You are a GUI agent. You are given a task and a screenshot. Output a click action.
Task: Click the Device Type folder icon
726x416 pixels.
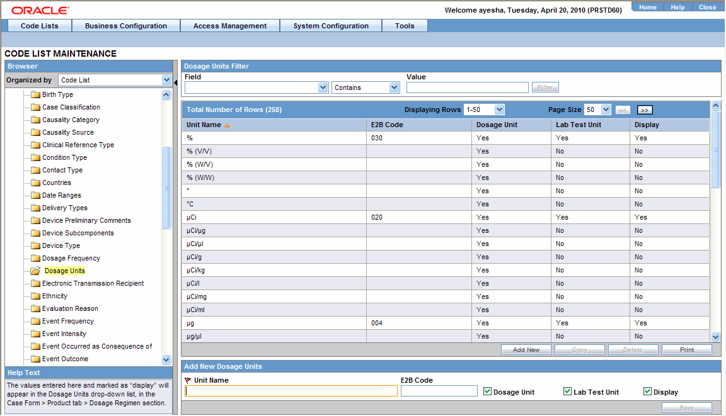coord(36,246)
